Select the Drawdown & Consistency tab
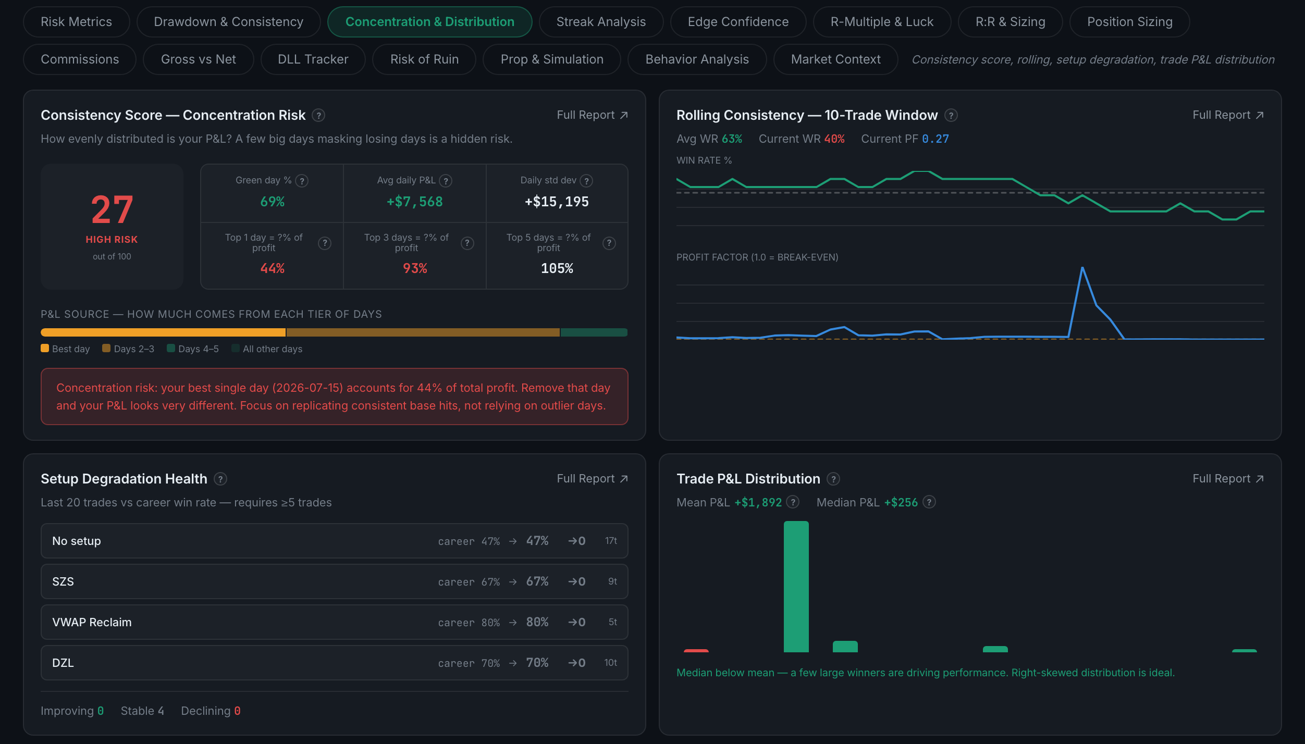Screen dimensions: 1305x744 [228, 22]
